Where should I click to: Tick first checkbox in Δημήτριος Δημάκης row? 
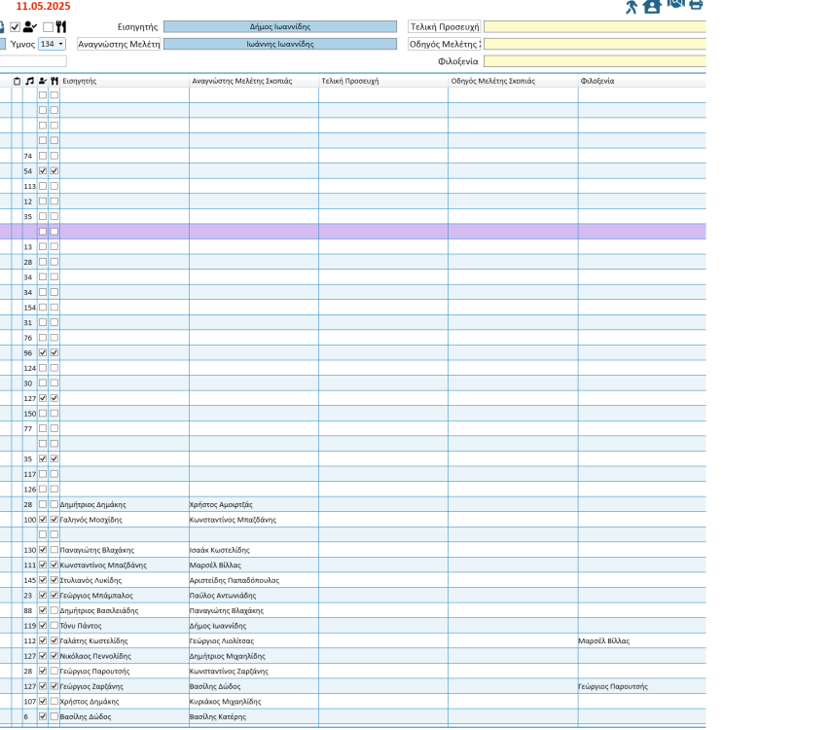coord(43,504)
